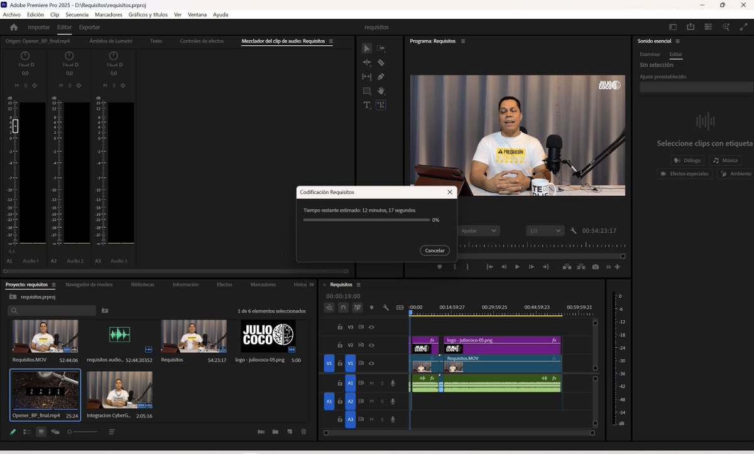Select the Rectangle tool
This screenshot has height=454, width=754.
(367, 91)
